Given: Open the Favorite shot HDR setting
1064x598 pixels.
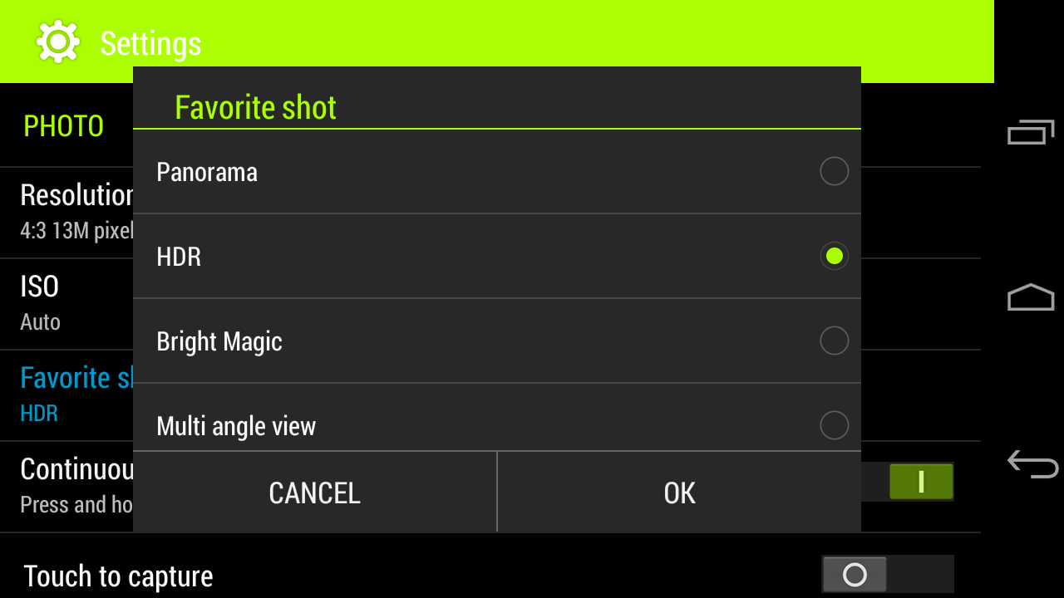Looking at the screenshot, I should click(66, 395).
